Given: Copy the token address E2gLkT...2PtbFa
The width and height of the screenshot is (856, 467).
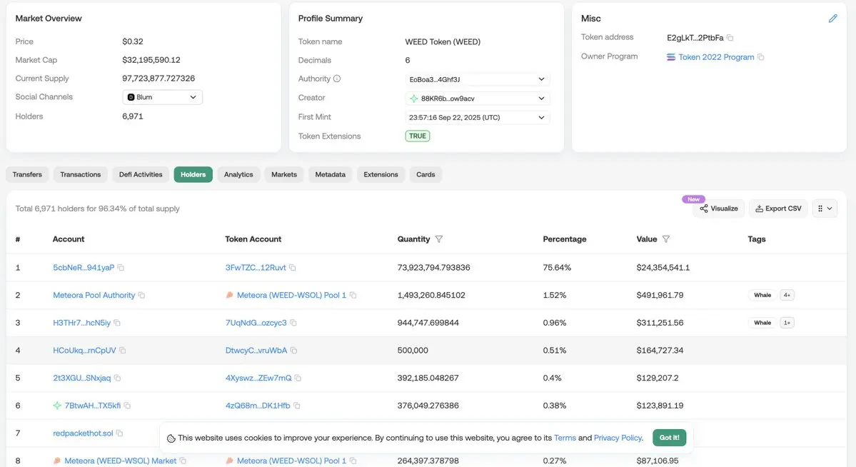Looking at the screenshot, I should click(730, 38).
